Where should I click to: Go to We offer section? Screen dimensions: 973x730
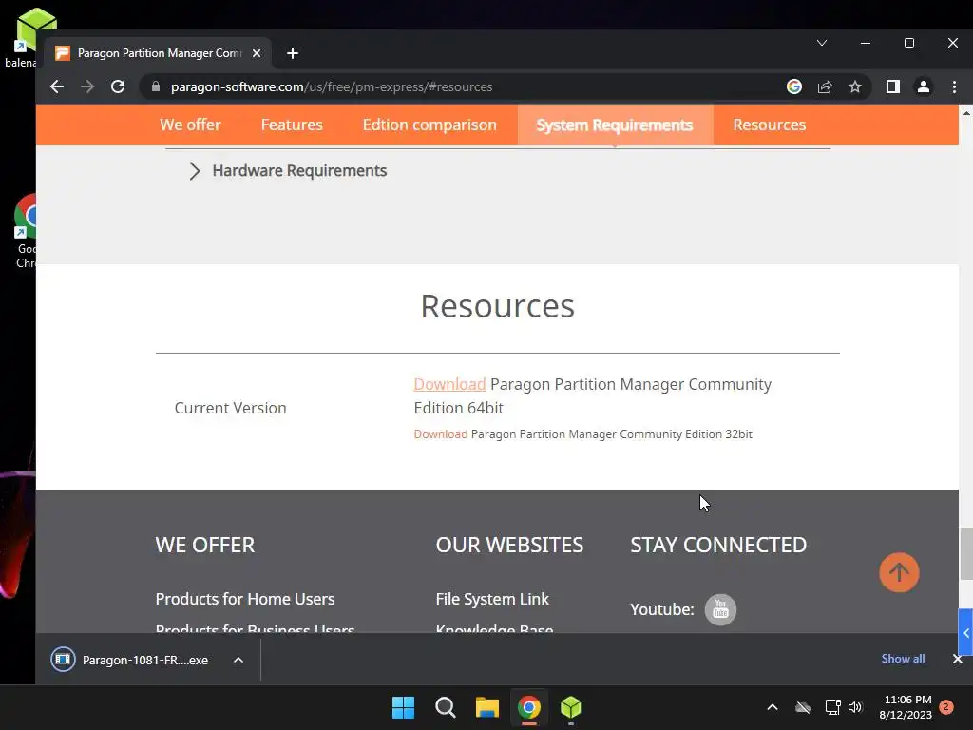click(x=190, y=125)
